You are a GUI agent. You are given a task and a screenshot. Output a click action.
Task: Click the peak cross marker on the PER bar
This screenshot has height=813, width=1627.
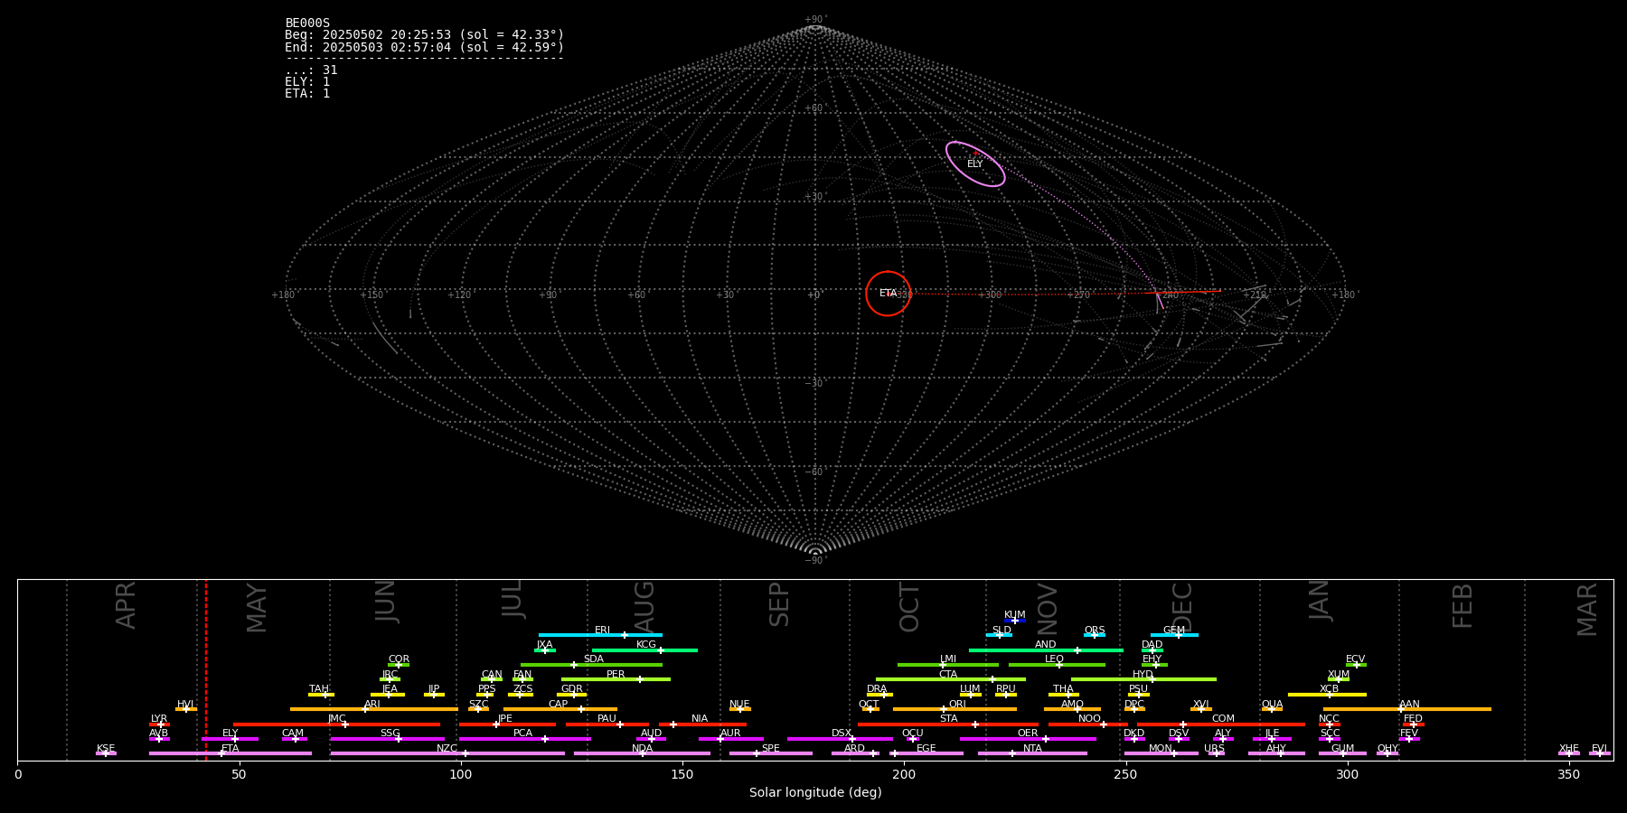[x=639, y=679]
